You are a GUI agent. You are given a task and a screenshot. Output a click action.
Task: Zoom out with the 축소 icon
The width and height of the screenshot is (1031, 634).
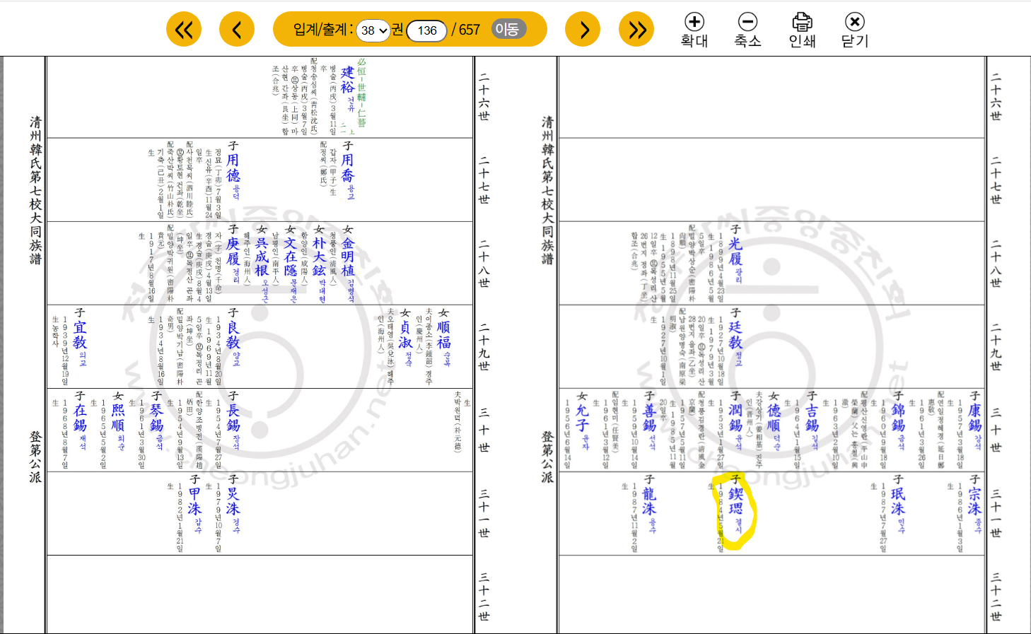pyautogui.click(x=747, y=30)
